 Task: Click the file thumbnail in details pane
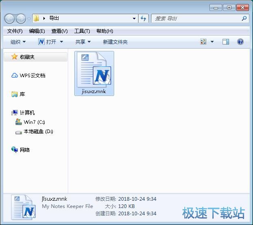point(24,208)
